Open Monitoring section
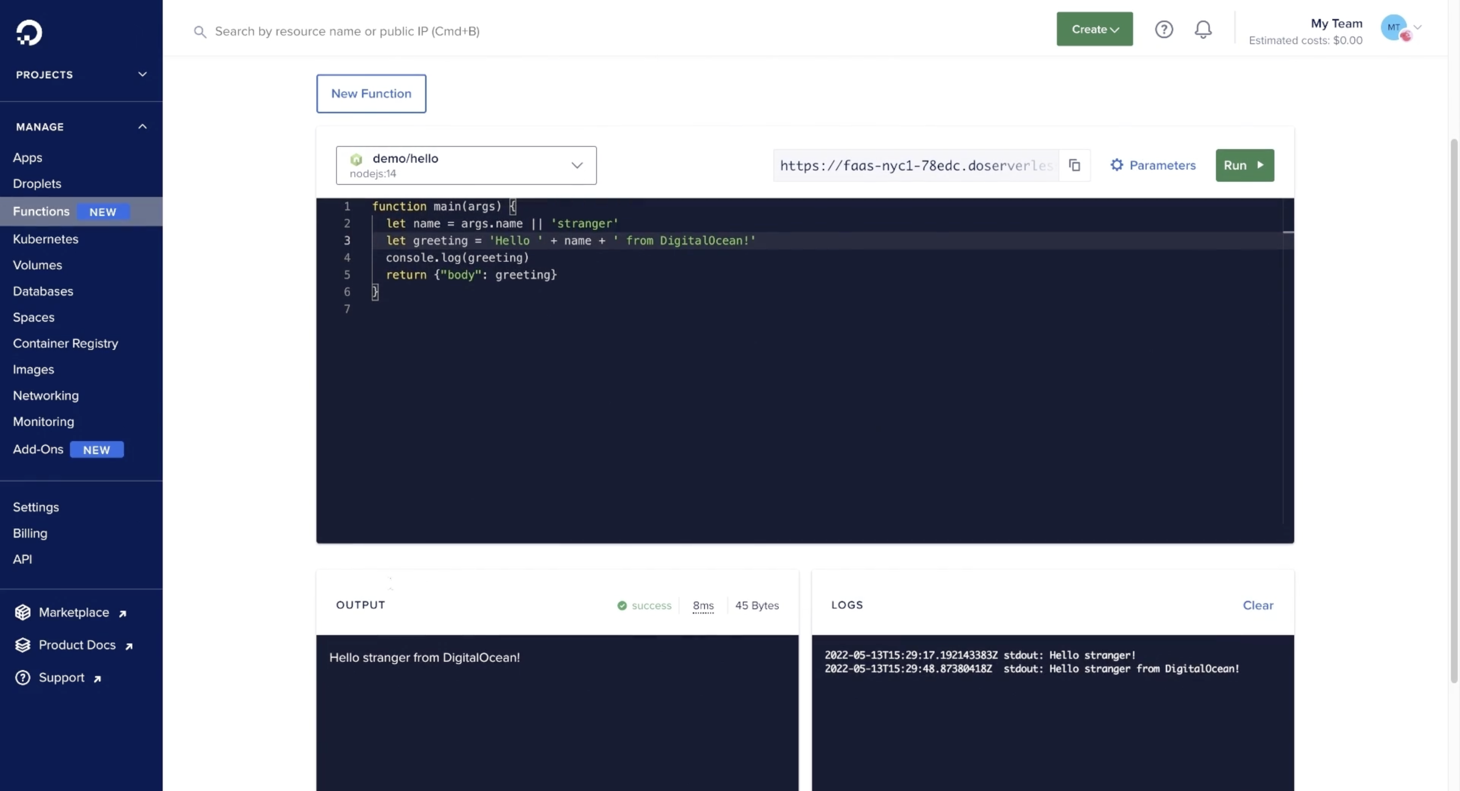Image resolution: width=1460 pixels, height=791 pixels. click(x=43, y=422)
